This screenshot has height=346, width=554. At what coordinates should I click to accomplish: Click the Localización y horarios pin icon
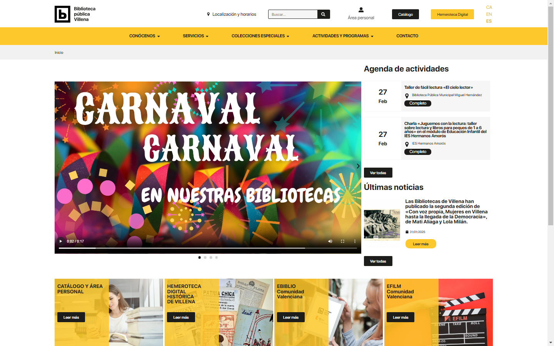(x=209, y=14)
